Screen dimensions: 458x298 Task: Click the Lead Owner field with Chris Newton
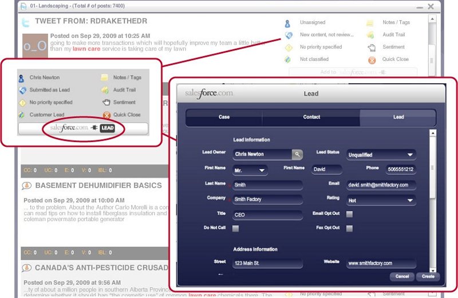[262, 154]
